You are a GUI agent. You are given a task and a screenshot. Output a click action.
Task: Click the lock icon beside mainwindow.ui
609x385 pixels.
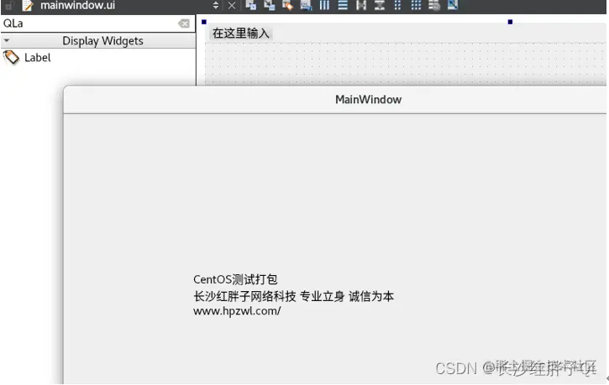tap(10, 5)
